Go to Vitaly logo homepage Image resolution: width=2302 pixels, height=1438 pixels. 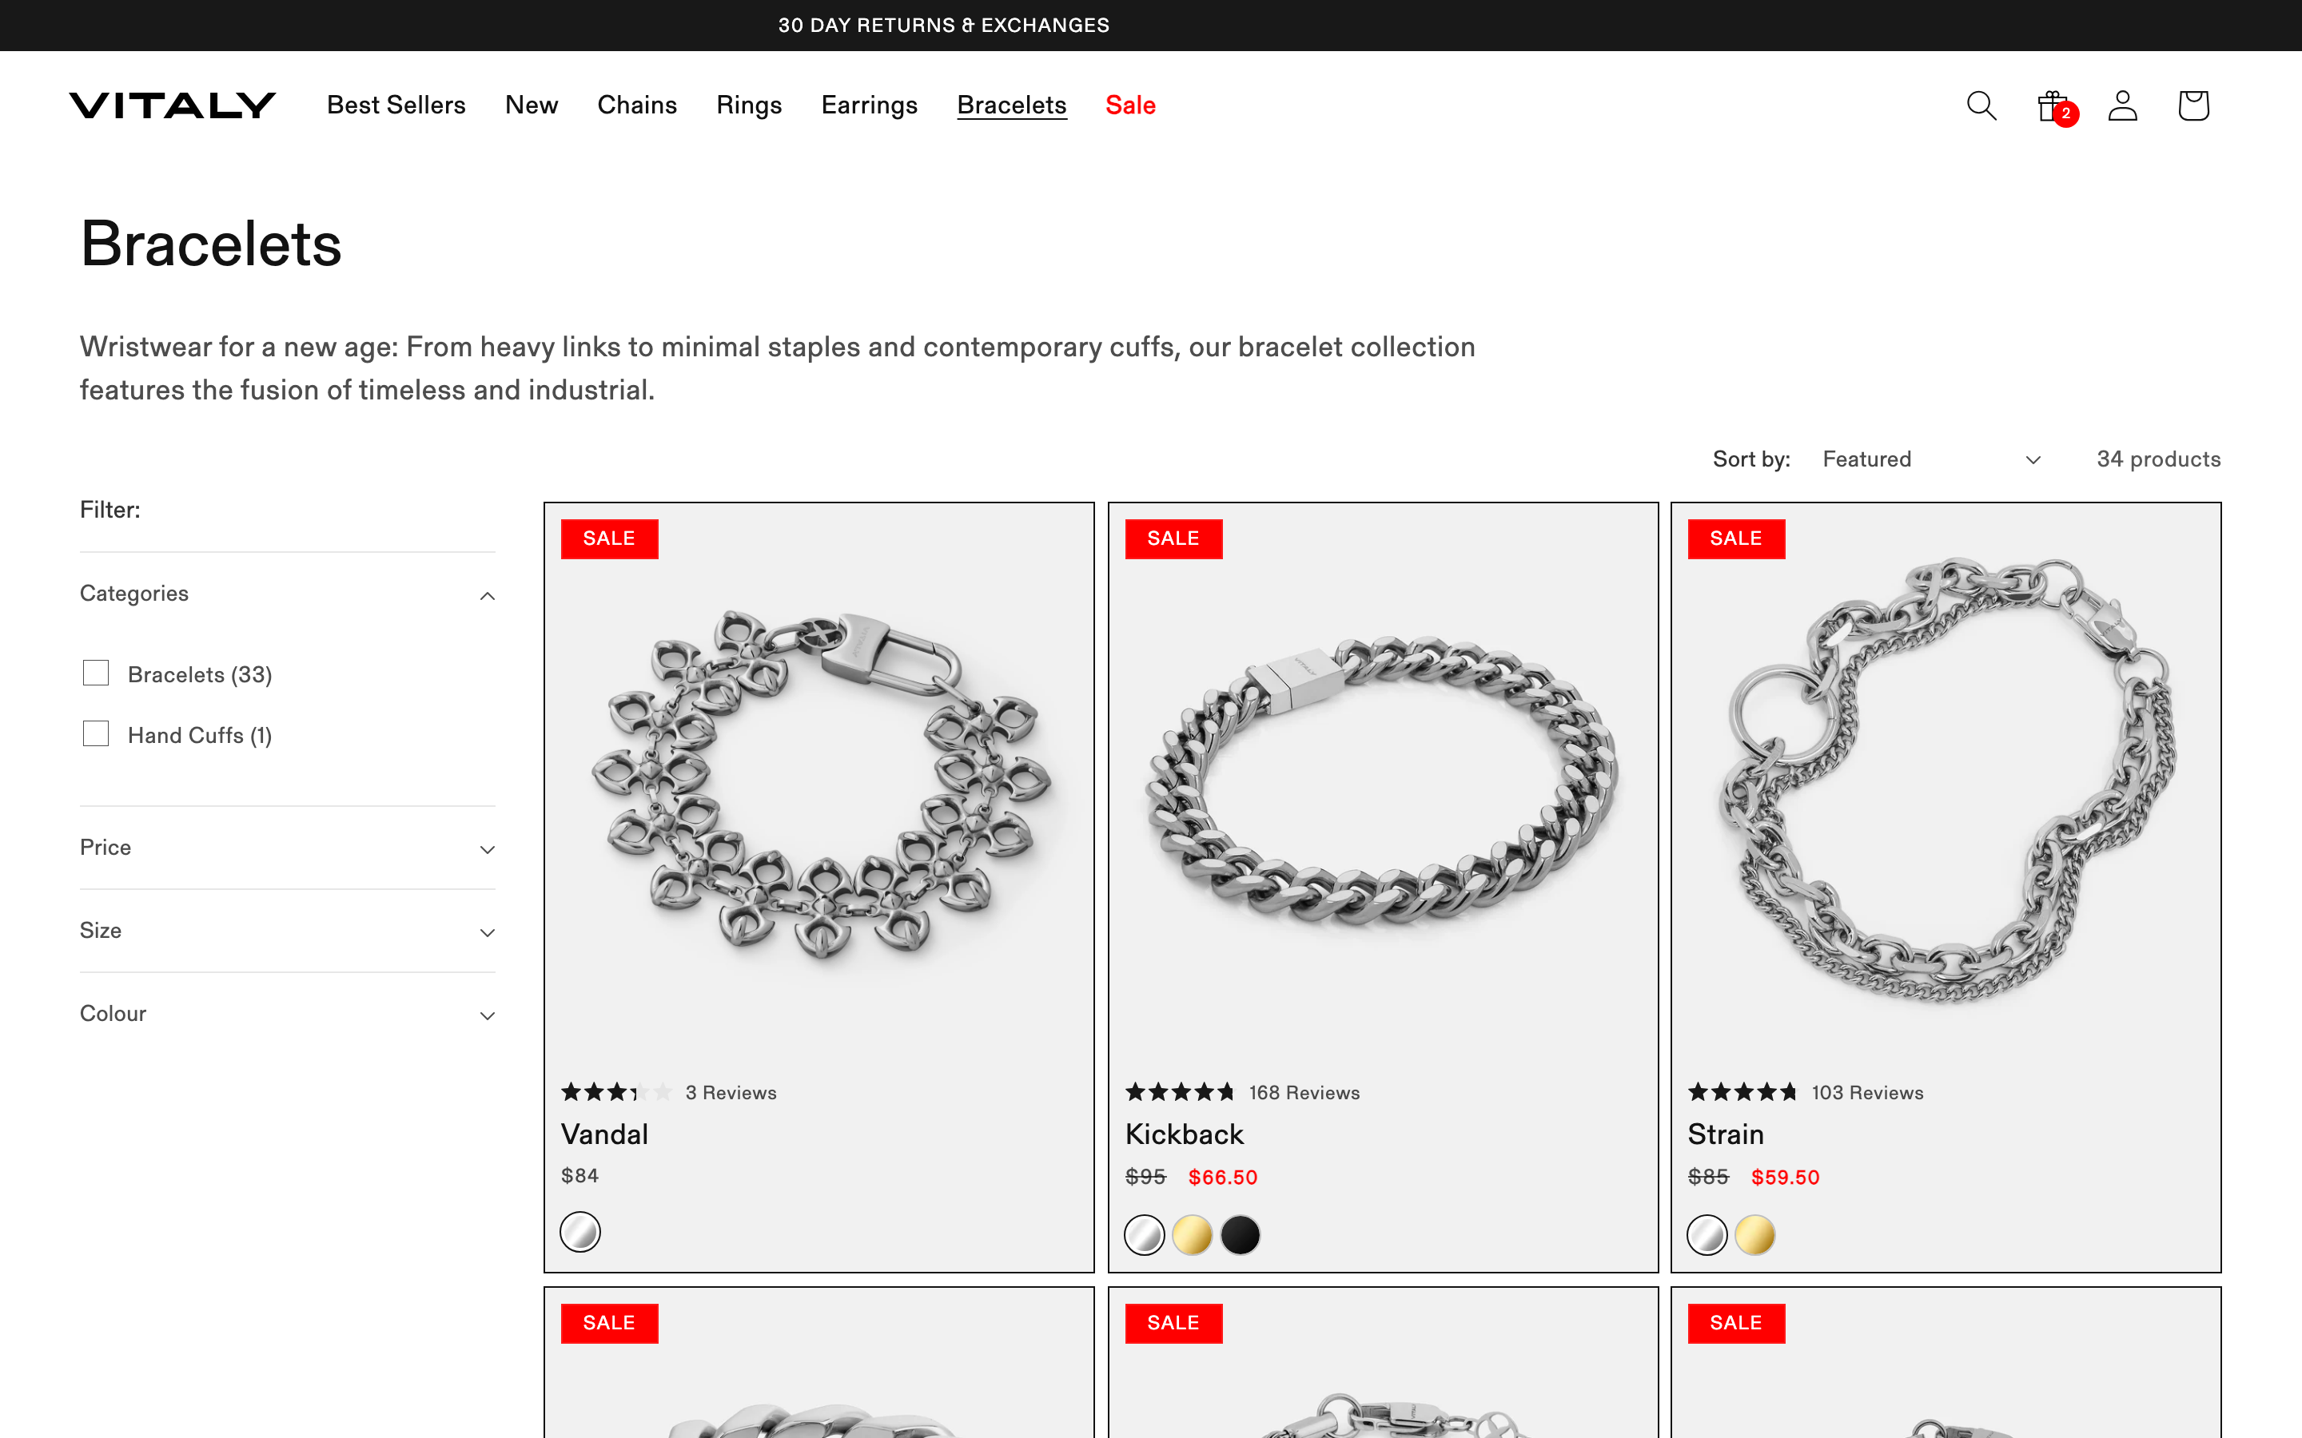172,105
